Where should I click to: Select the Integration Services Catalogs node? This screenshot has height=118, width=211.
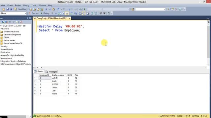coord(13,61)
